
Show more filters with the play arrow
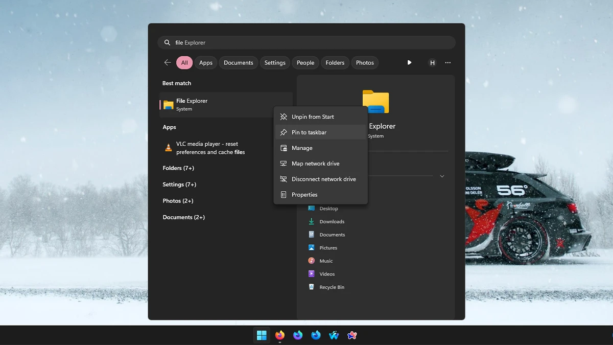pos(409,62)
